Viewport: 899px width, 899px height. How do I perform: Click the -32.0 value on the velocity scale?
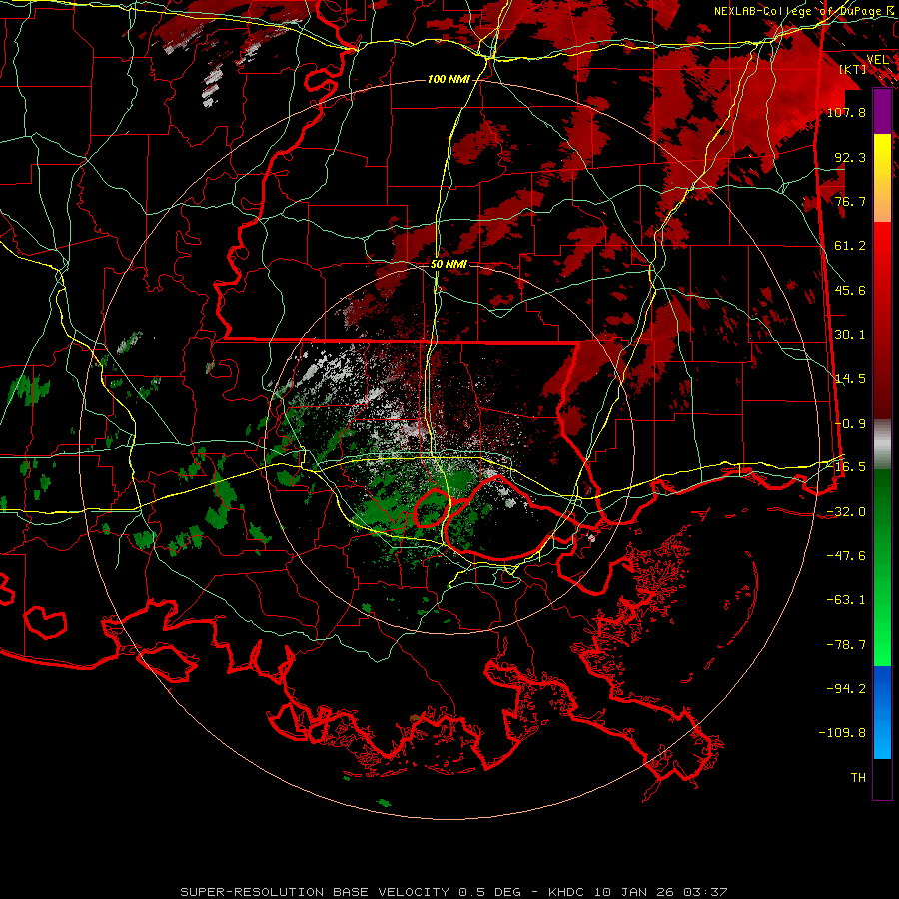coord(846,512)
